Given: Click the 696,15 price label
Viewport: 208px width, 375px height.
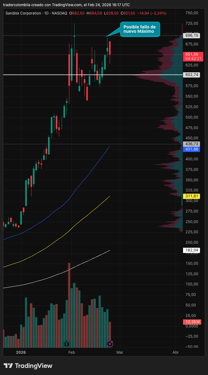Looking at the screenshot, I should [191, 36].
